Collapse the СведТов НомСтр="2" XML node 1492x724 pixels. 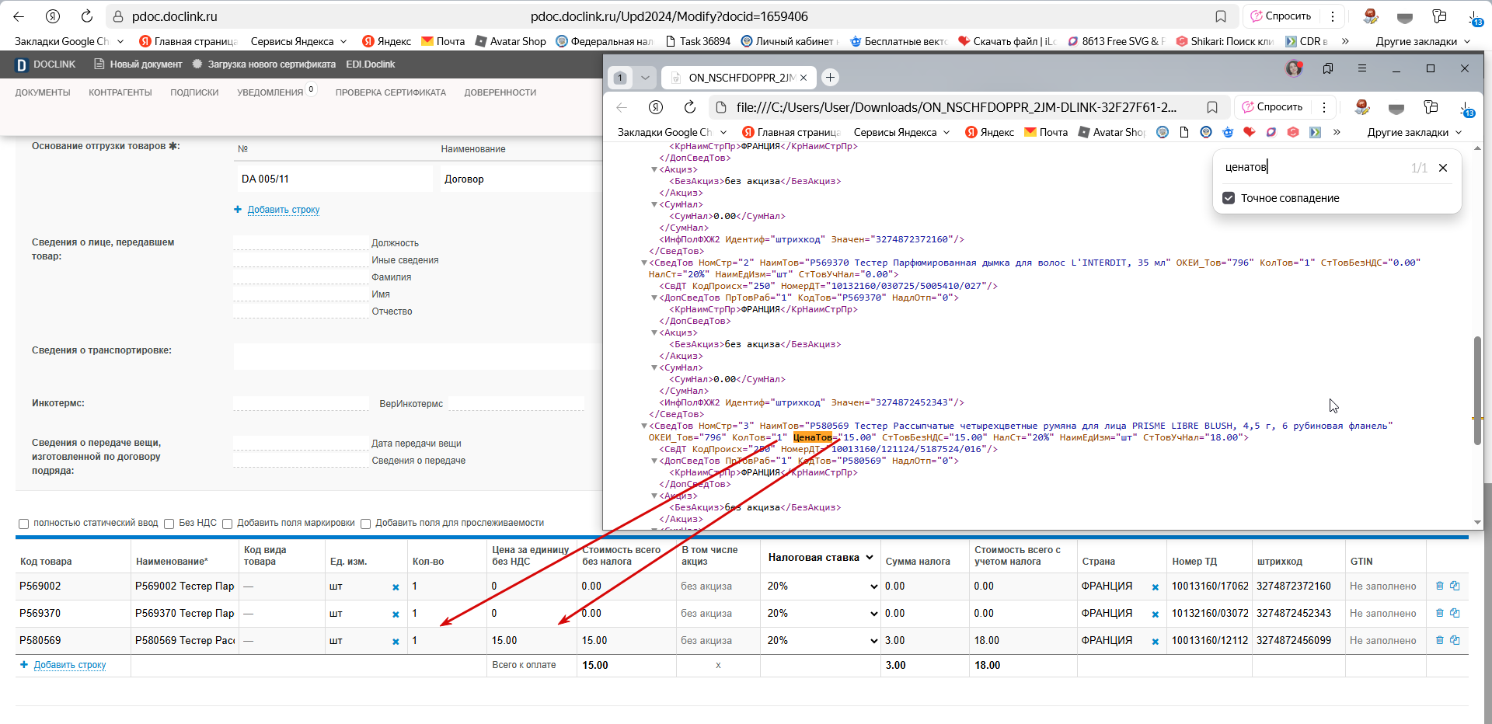coord(644,263)
